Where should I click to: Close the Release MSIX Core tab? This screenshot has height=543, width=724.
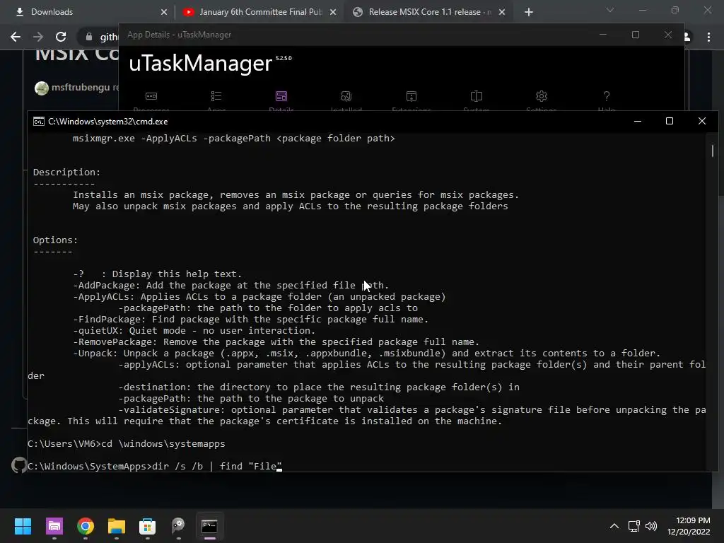pyautogui.click(x=502, y=12)
